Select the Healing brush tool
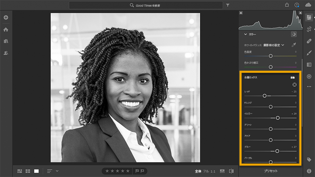This screenshot has width=315, height=177. pyautogui.click(x=309, y=41)
